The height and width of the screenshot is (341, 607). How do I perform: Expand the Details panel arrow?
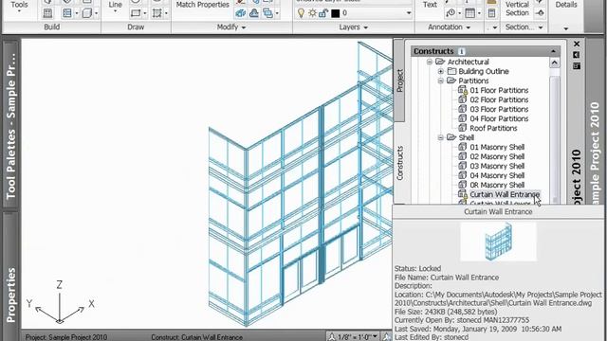566,28
